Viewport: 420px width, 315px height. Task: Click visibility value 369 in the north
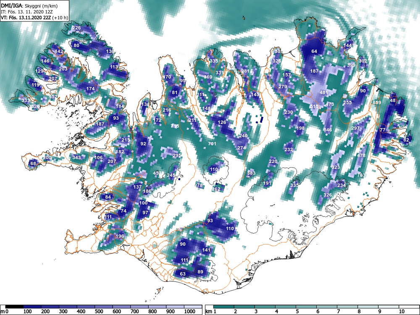208,77
